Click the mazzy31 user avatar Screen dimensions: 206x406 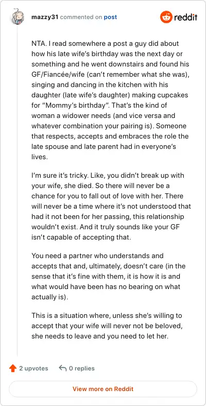pyautogui.click(x=18, y=17)
